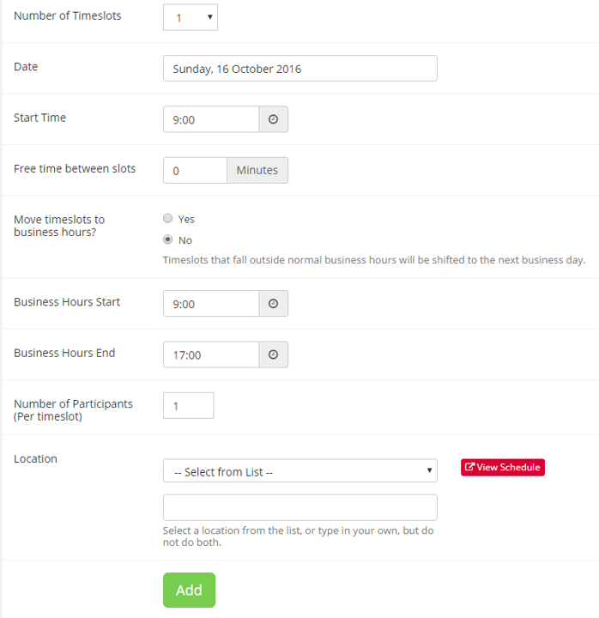
Task: Click the View Schedule text
Action: click(508, 467)
